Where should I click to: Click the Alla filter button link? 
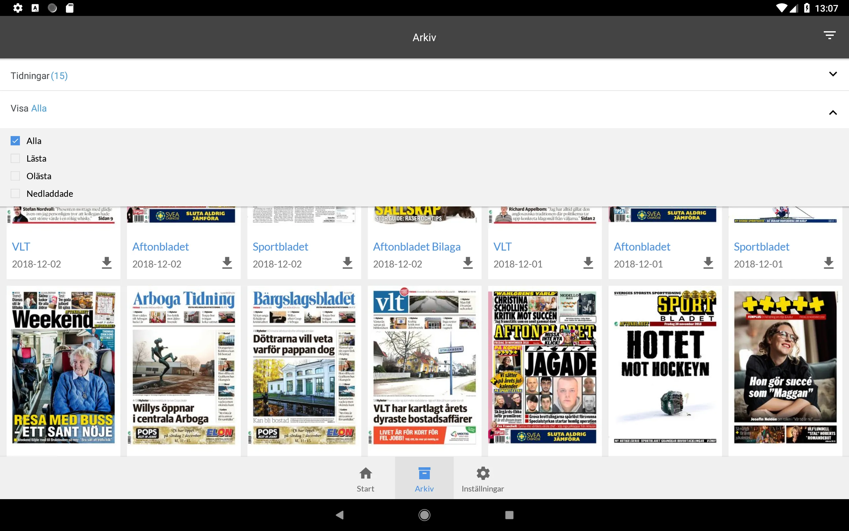tap(38, 108)
